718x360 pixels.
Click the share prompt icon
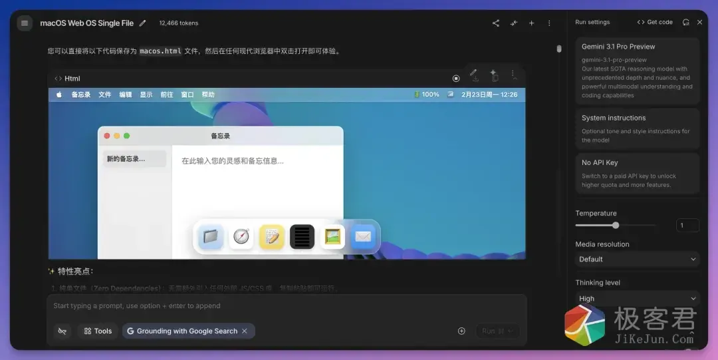(x=496, y=23)
